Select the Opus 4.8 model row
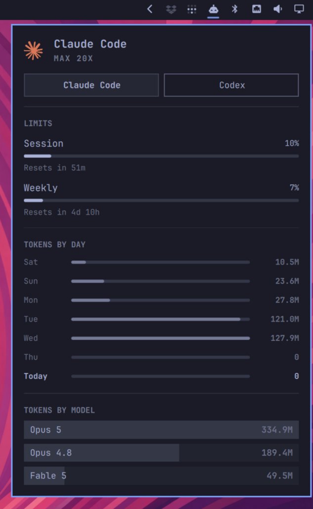 tap(161, 453)
